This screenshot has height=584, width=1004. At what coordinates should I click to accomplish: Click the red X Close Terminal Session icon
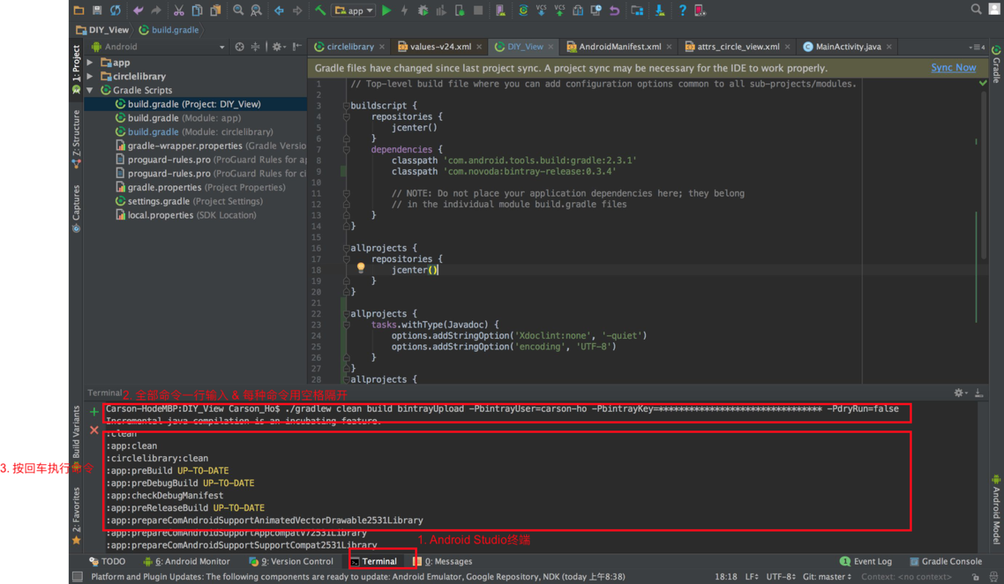point(94,430)
